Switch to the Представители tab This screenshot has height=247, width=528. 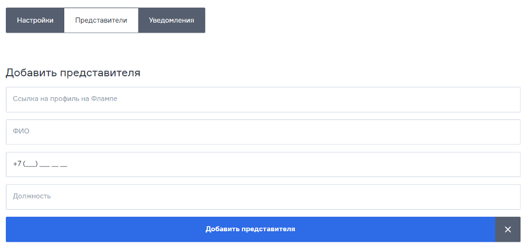click(101, 20)
